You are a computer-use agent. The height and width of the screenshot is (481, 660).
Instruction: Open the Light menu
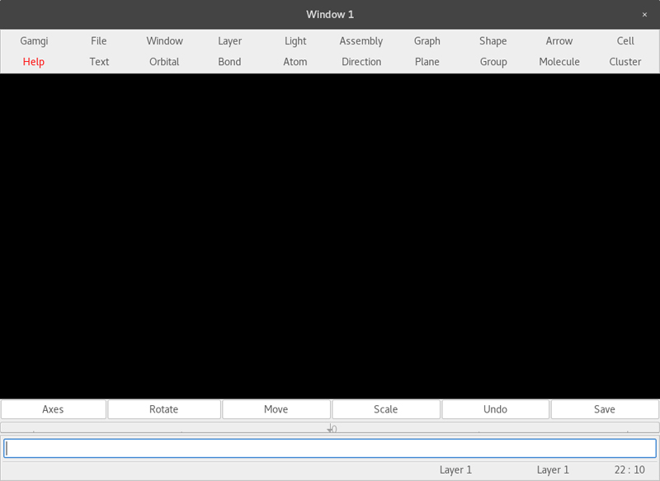[295, 40]
